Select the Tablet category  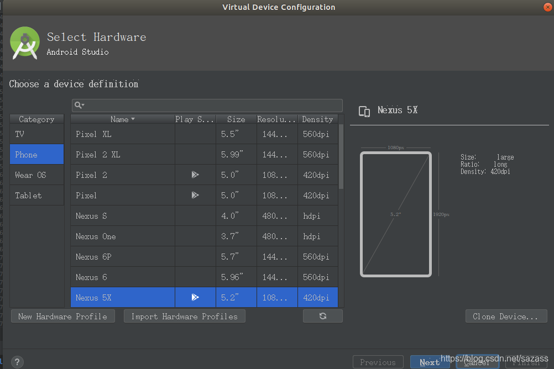[36, 195]
